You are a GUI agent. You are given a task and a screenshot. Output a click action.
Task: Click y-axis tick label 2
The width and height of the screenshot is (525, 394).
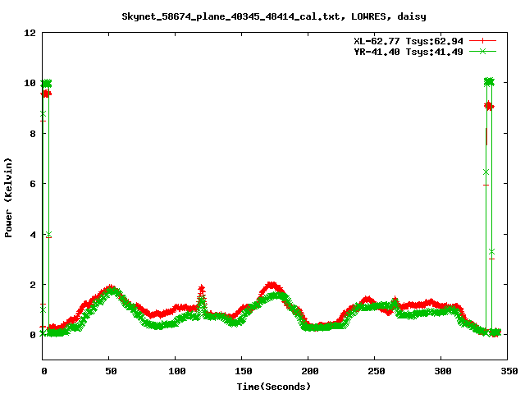(x=33, y=285)
